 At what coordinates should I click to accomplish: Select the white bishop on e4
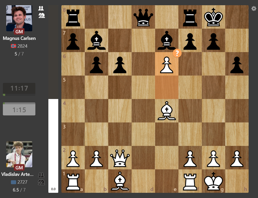click(167, 111)
